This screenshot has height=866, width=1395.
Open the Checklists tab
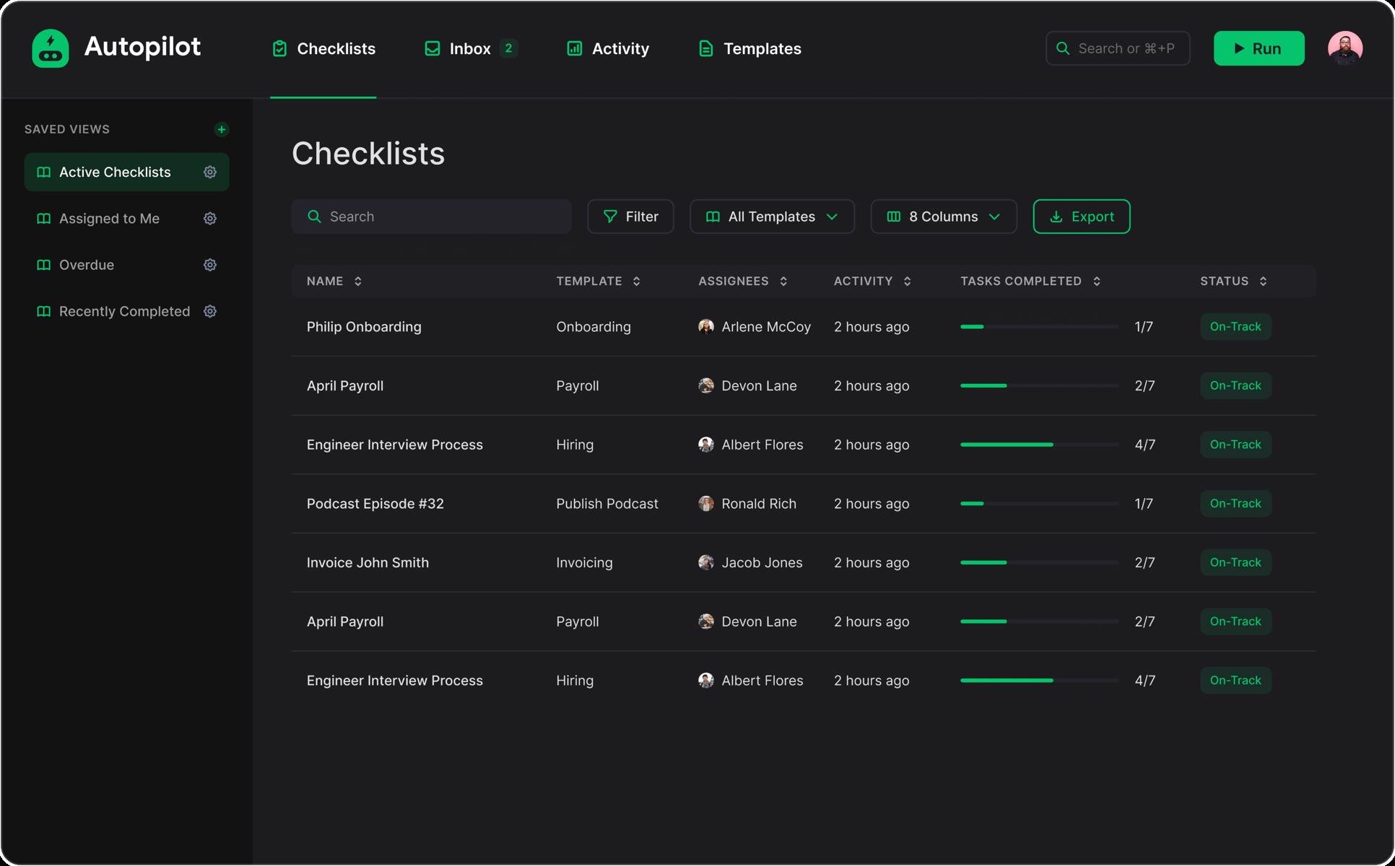(x=323, y=48)
